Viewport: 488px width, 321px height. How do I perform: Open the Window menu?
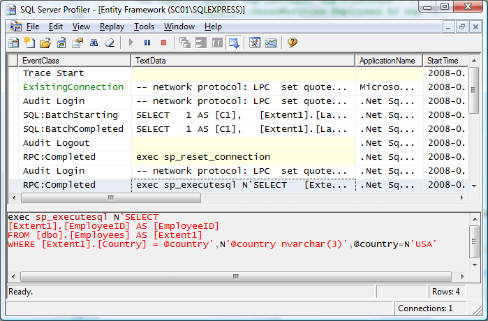pos(179,27)
